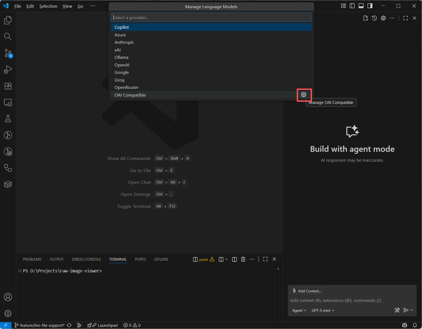Open notifications bell in status bar
The width and height of the screenshot is (422, 329).
pos(415,325)
